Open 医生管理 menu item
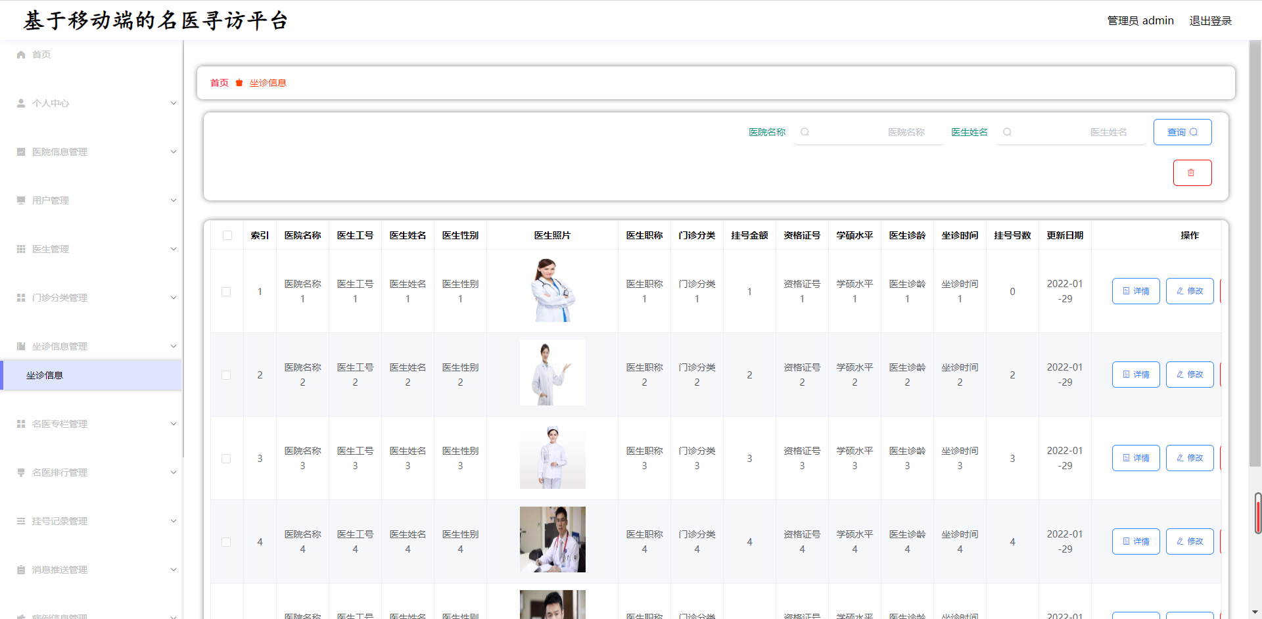 click(91, 249)
